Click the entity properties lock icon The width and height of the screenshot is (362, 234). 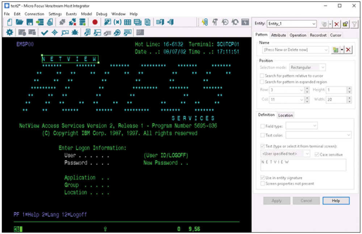pos(345,24)
